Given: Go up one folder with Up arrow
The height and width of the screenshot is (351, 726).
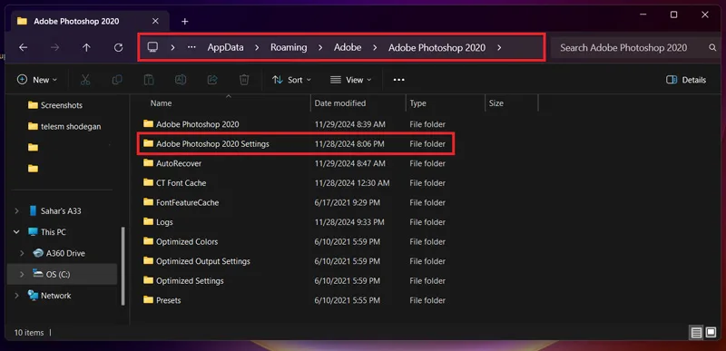Looking at the screenshot, I should click(x=86, y=47).
